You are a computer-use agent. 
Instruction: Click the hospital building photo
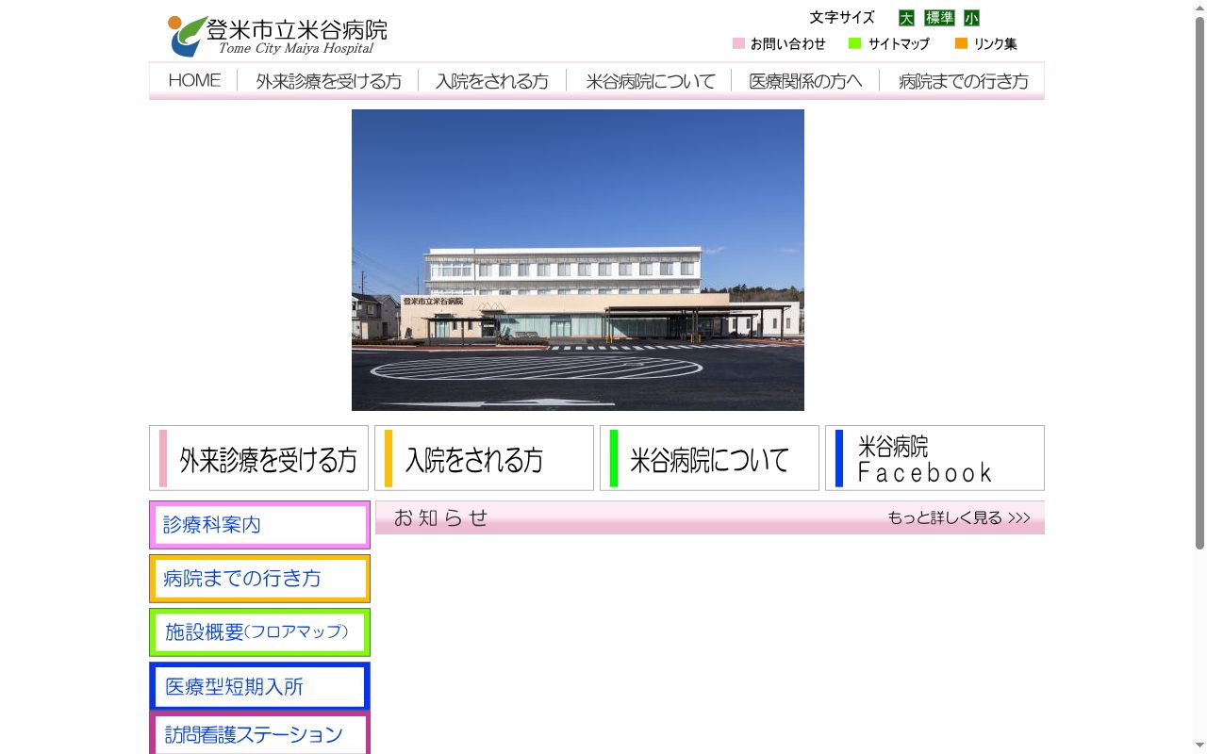pyautogui.click(x=578, y=260)
